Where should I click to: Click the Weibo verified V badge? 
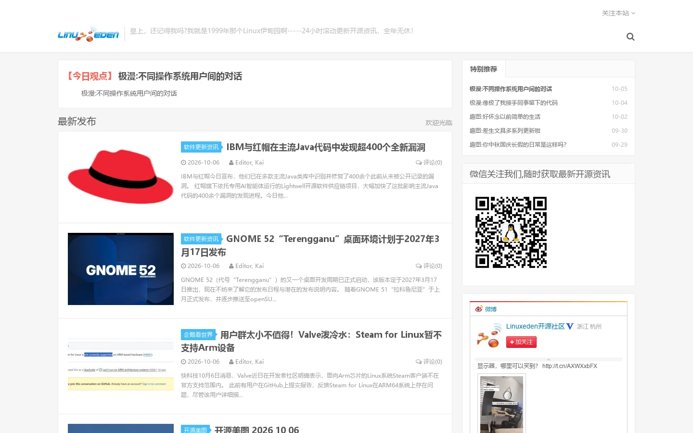(570, 326)
